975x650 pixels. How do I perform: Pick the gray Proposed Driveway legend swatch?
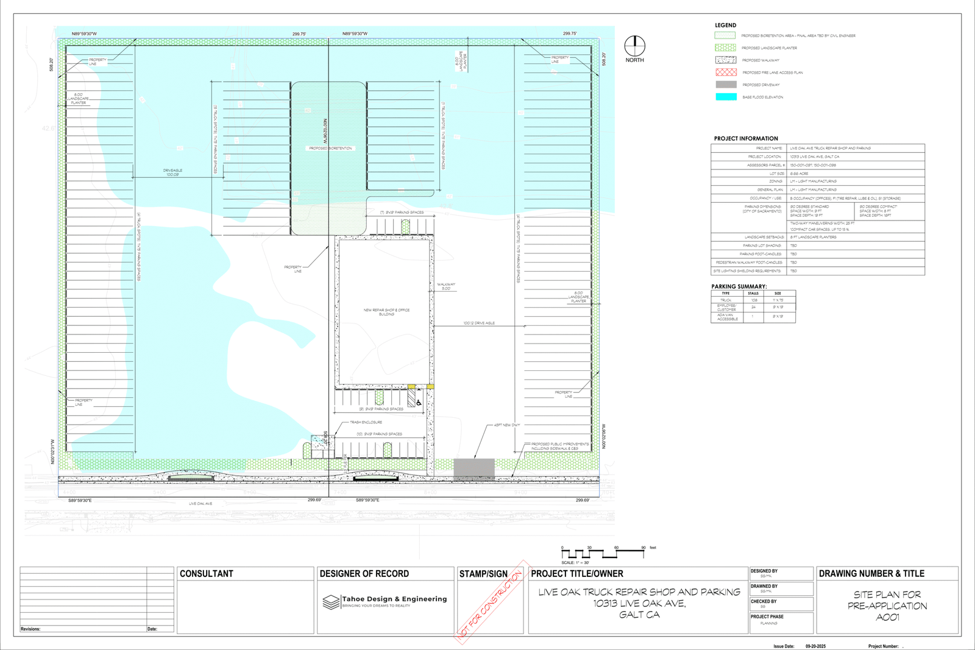tap(725, 85)
